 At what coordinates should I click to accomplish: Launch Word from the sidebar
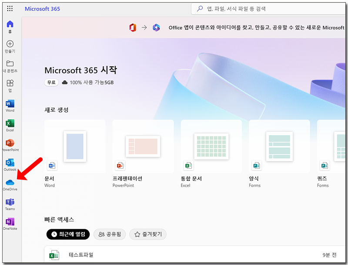[10, 105]
